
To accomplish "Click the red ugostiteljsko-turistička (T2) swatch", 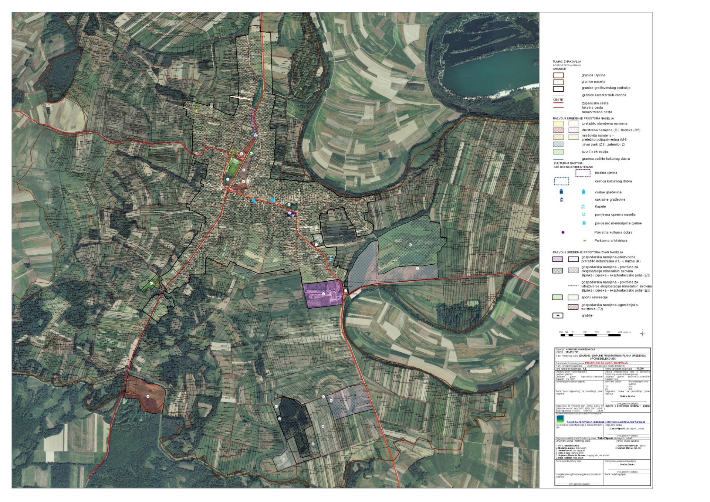I will pyautogui.click(x=573, y=307).
